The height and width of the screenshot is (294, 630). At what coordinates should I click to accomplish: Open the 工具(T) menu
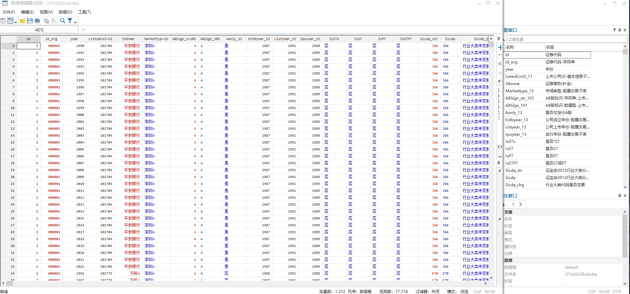(85, 12)
